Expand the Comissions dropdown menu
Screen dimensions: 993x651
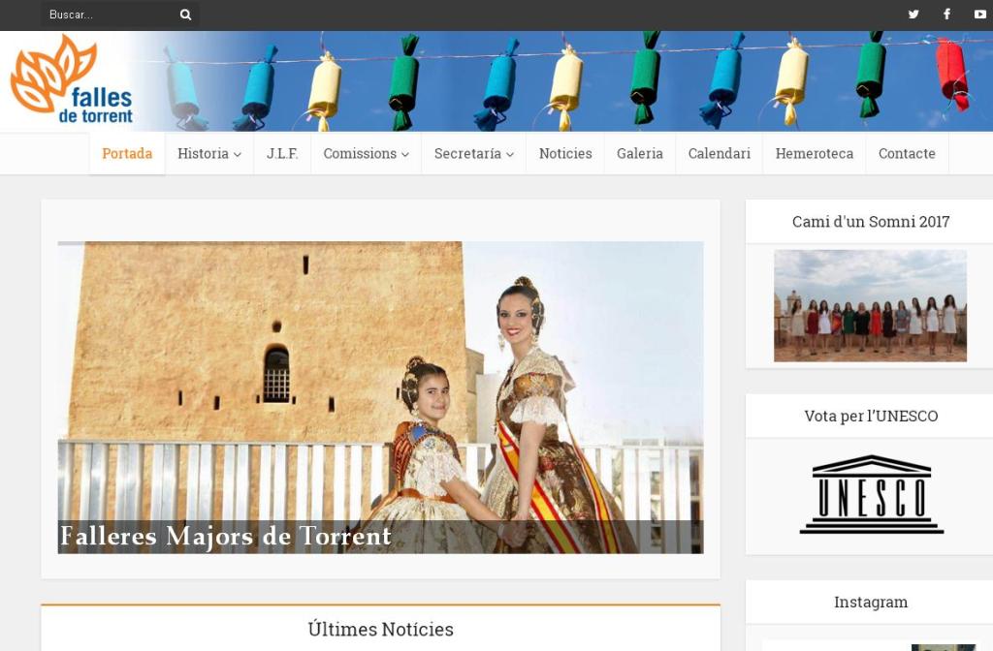[366, 153]
